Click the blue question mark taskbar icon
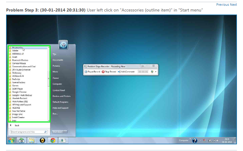Image resolution: width=243 pixels, height=151 pixels. (x=195, y=140)
